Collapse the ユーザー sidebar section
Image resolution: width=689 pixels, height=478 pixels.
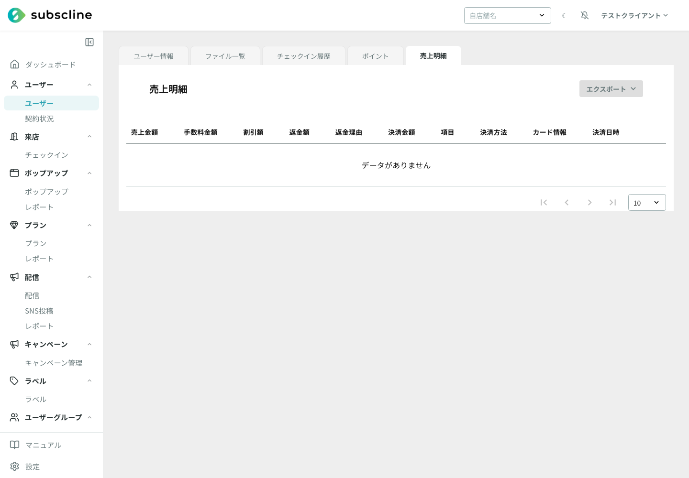[x=89, y=85]
